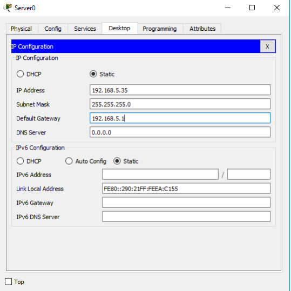Image resolution: width=291 pixels, height=291 pixels.
Task: Click the Server0 window icon
Action: 8,8
